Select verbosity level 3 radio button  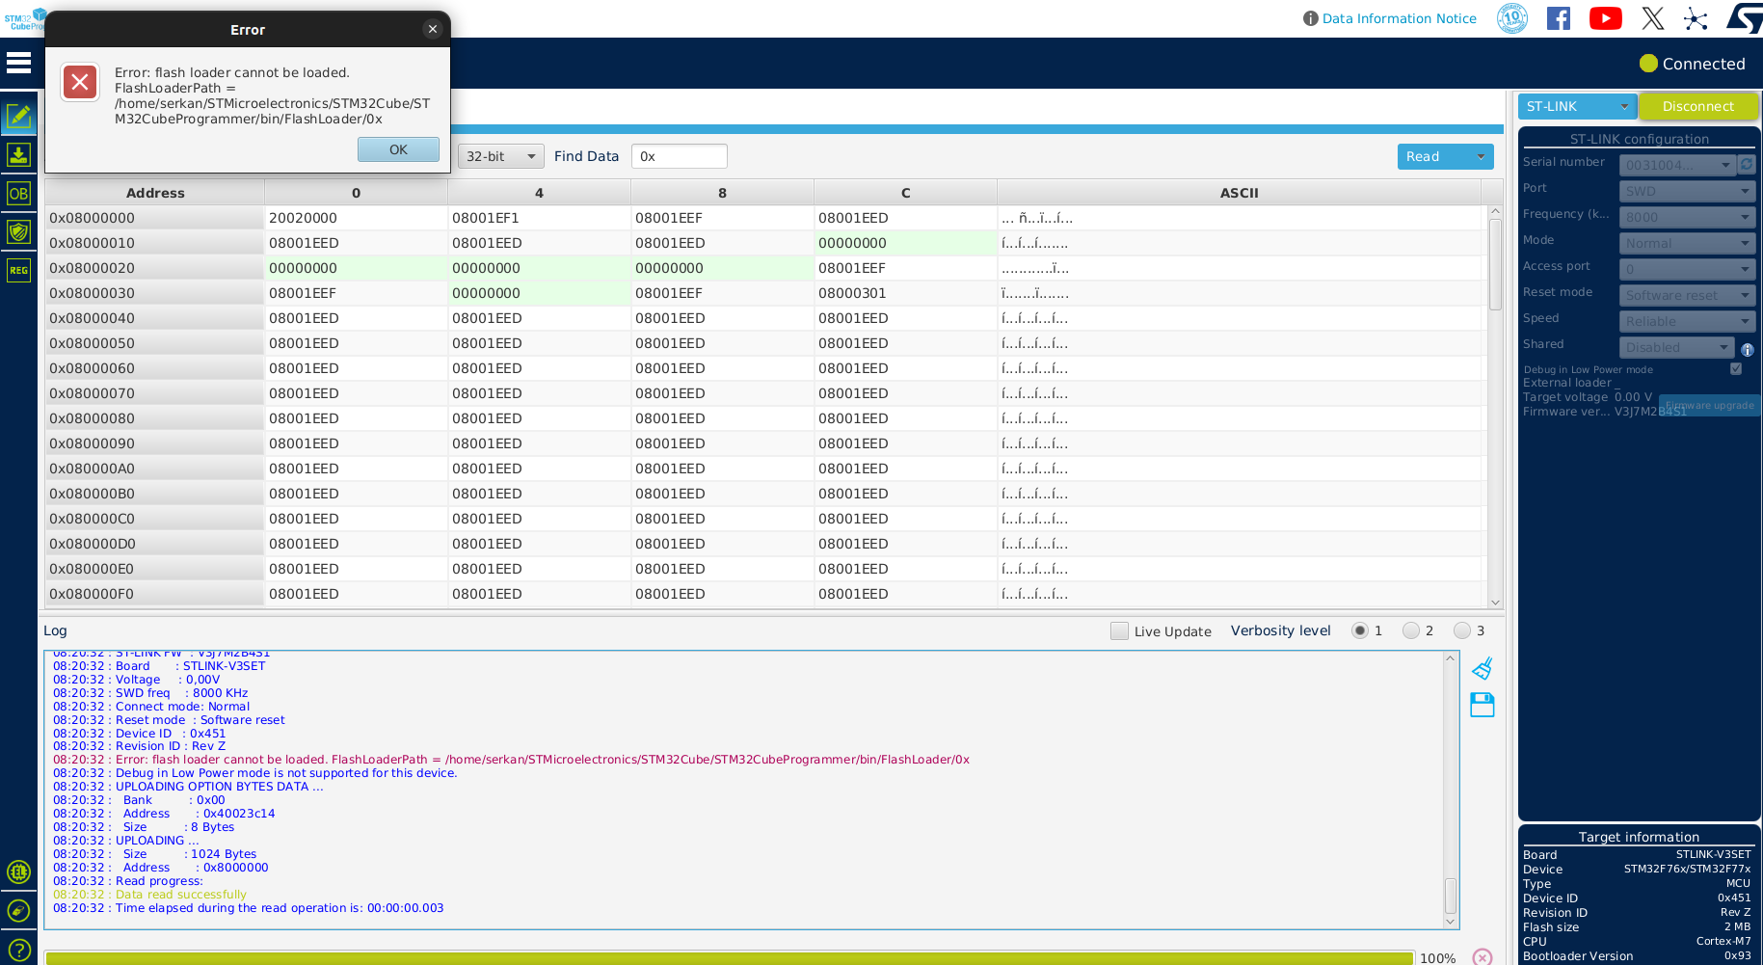click(1462, 630)
